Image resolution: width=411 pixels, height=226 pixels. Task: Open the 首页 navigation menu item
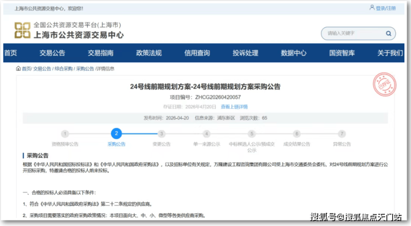point(11,53)
